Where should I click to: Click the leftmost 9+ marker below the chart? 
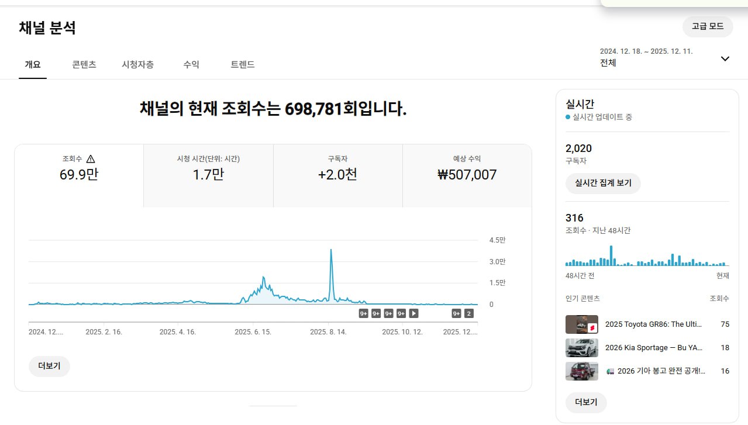pyautogui.click(x=363, y=313)
